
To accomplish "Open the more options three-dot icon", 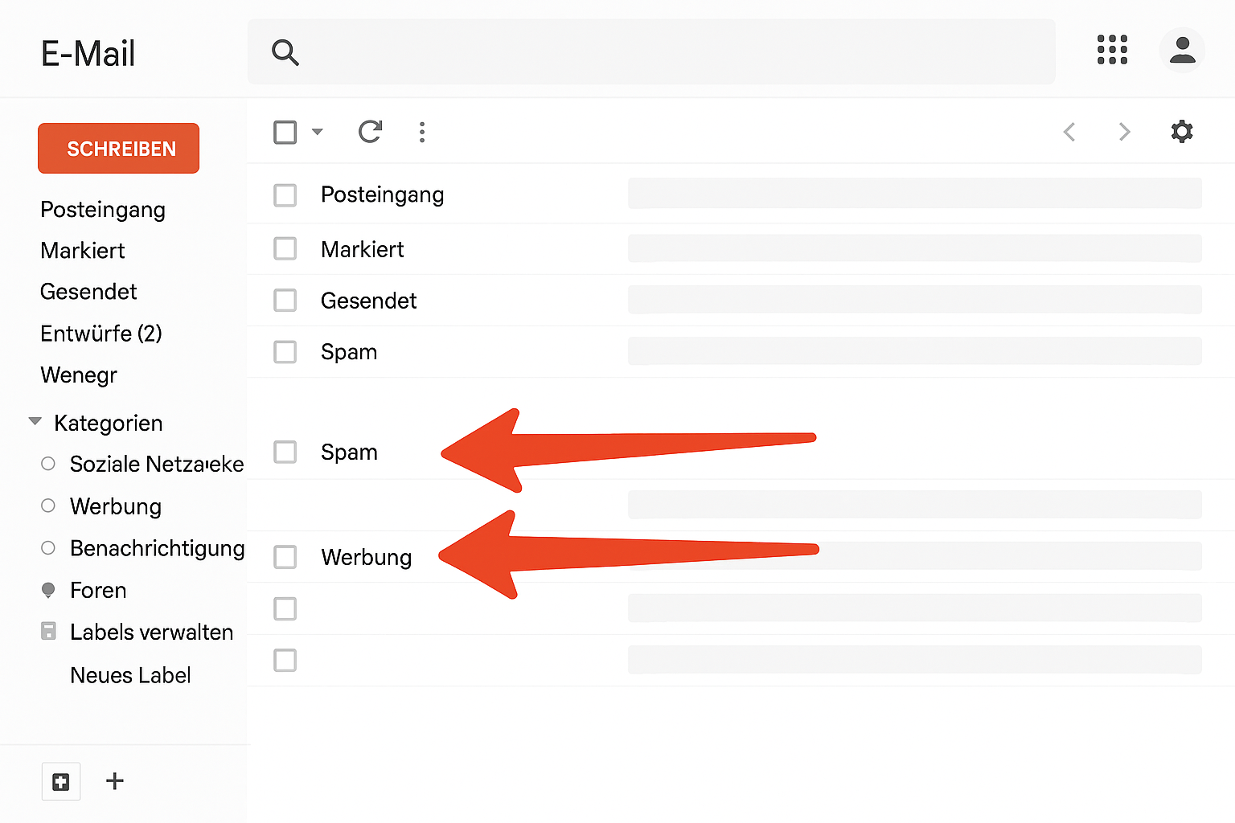I will (x=422, y=132).
